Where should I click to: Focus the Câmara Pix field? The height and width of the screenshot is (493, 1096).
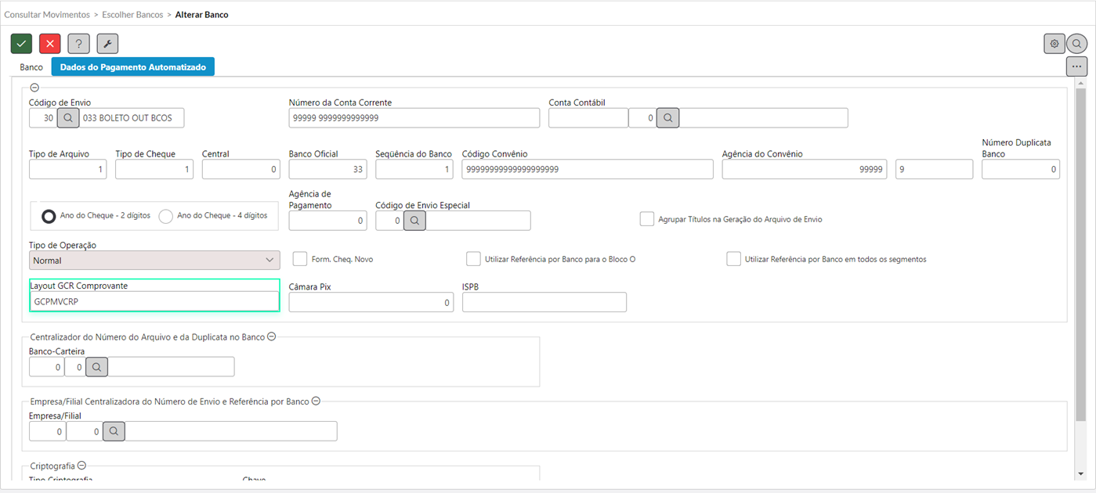click(371, 302)
